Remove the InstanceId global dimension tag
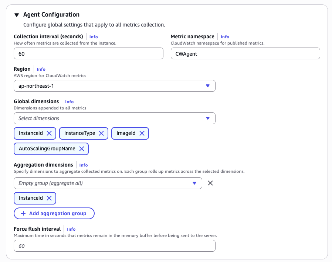Image resolution: width=332 pixels, height=262 pixels. pyautogui.click(x=49, y=133)
